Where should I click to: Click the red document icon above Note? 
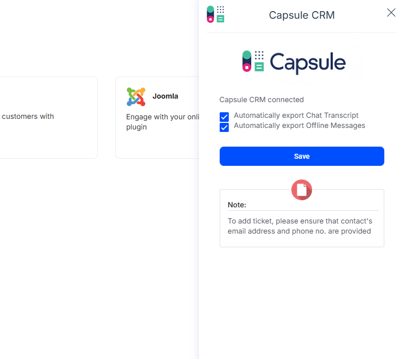301,190
